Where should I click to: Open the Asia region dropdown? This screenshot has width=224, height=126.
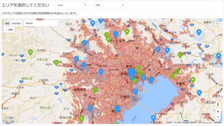point(72,5)
